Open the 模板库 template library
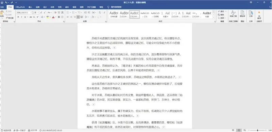Image resolution: width=272 pixels, height=132 pixels. click(242, 14)
